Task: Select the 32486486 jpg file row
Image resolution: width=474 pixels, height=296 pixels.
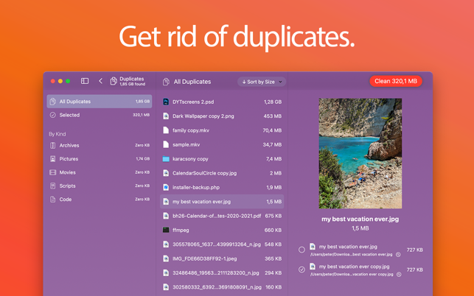Action: [x=222, y=272]
